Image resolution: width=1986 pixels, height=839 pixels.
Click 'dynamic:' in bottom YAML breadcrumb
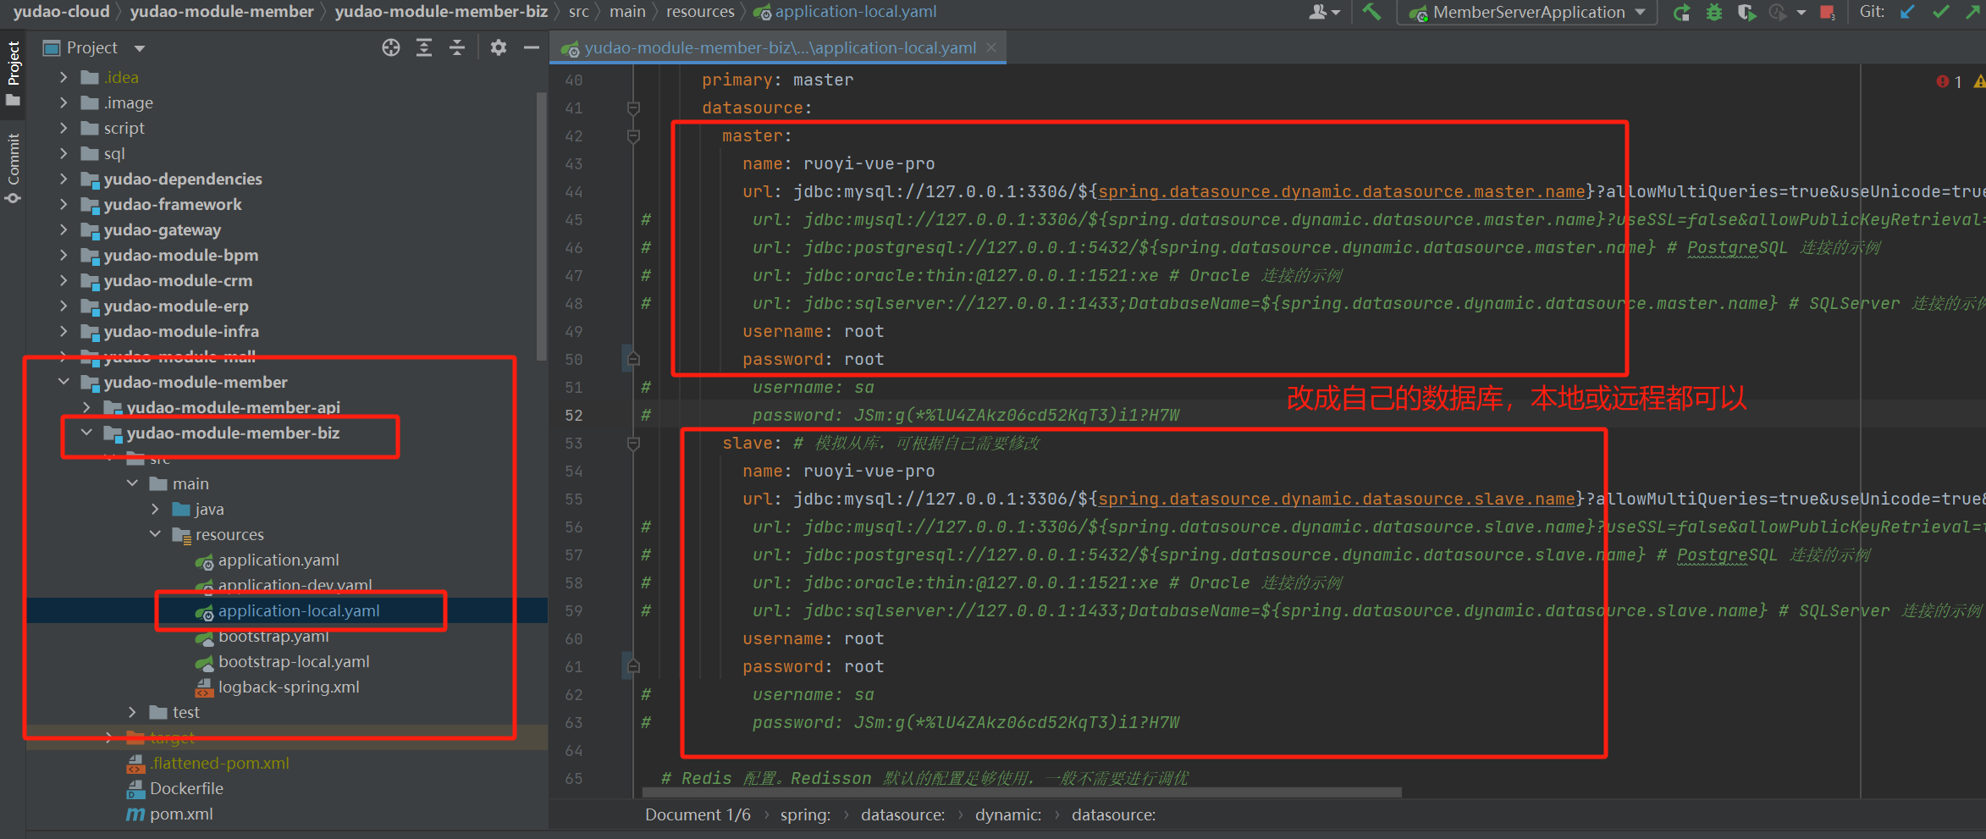1008,814
